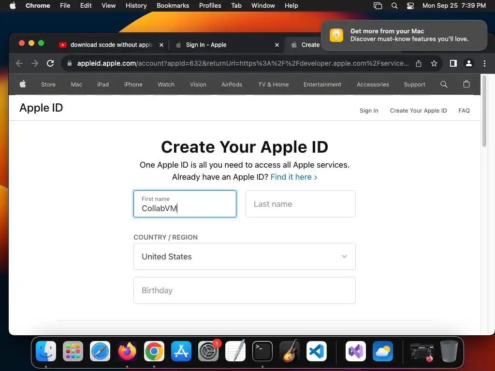
Task: Click the Stage Manager menu bar icon
Action: tap(378, 6)
